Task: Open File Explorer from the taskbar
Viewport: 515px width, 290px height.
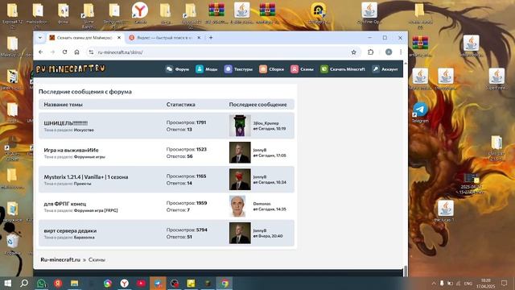Action: (x=75, y=283)
